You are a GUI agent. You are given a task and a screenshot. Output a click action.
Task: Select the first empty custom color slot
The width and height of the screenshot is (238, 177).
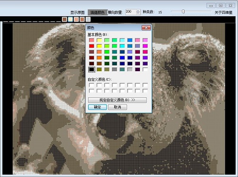tap(91, 85)
